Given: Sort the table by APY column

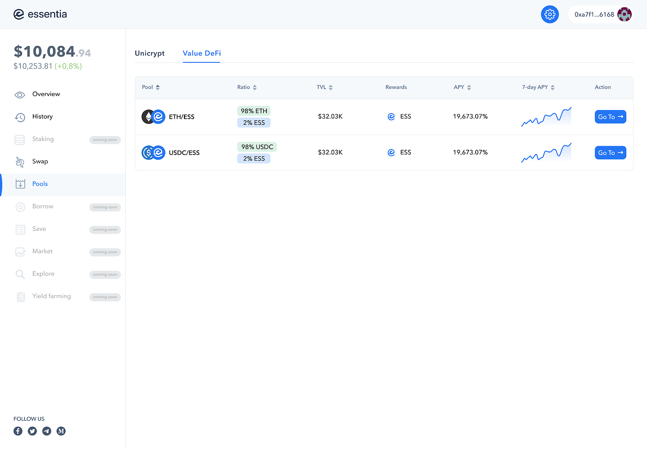Looking at the screenshot, I should pos(462,87).
